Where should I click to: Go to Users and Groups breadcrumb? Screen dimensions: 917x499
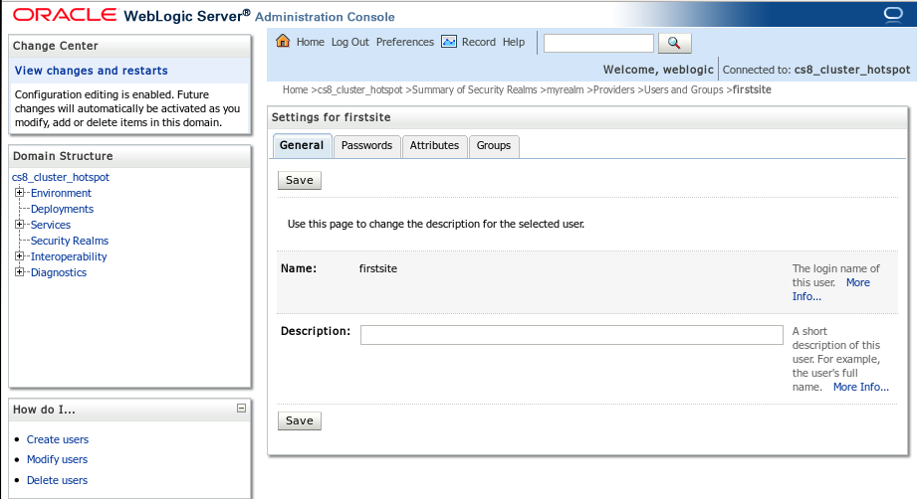click(x=684, y=89)
